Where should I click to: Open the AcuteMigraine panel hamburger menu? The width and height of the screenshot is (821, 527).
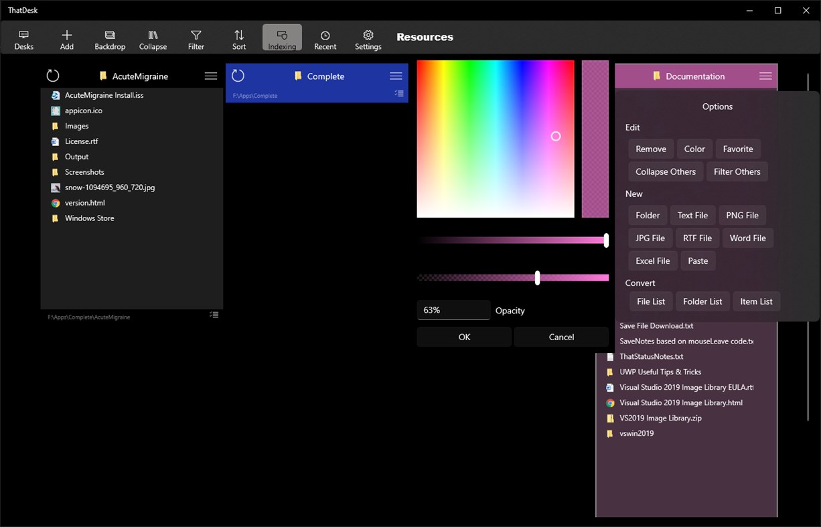coord(210,76)
